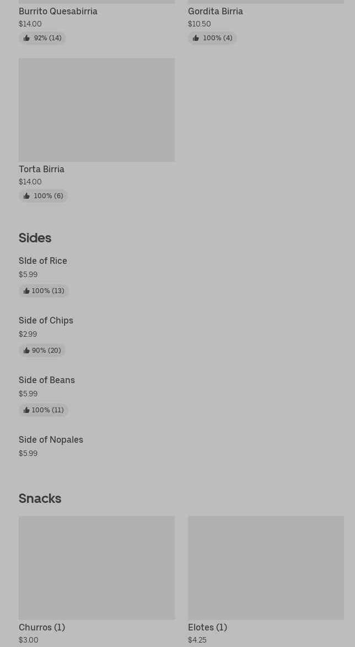Select the Gordita Birria menu item
The image size is (355, 647).
215,11
